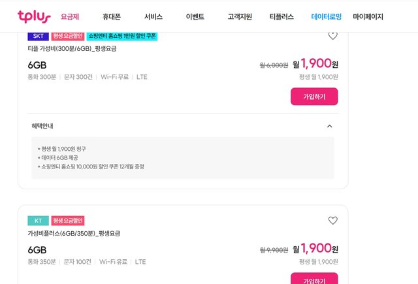The image size is (418, 284).
Task: Go to 마이페이지
Action: tap(368, 17)
